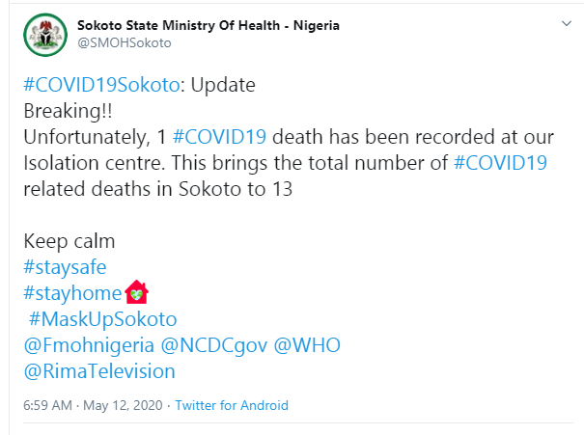584x435 pixels.
Task: Follow the #COVID19 hashtag before 'death has been'
Action: [x=219, y=137]
